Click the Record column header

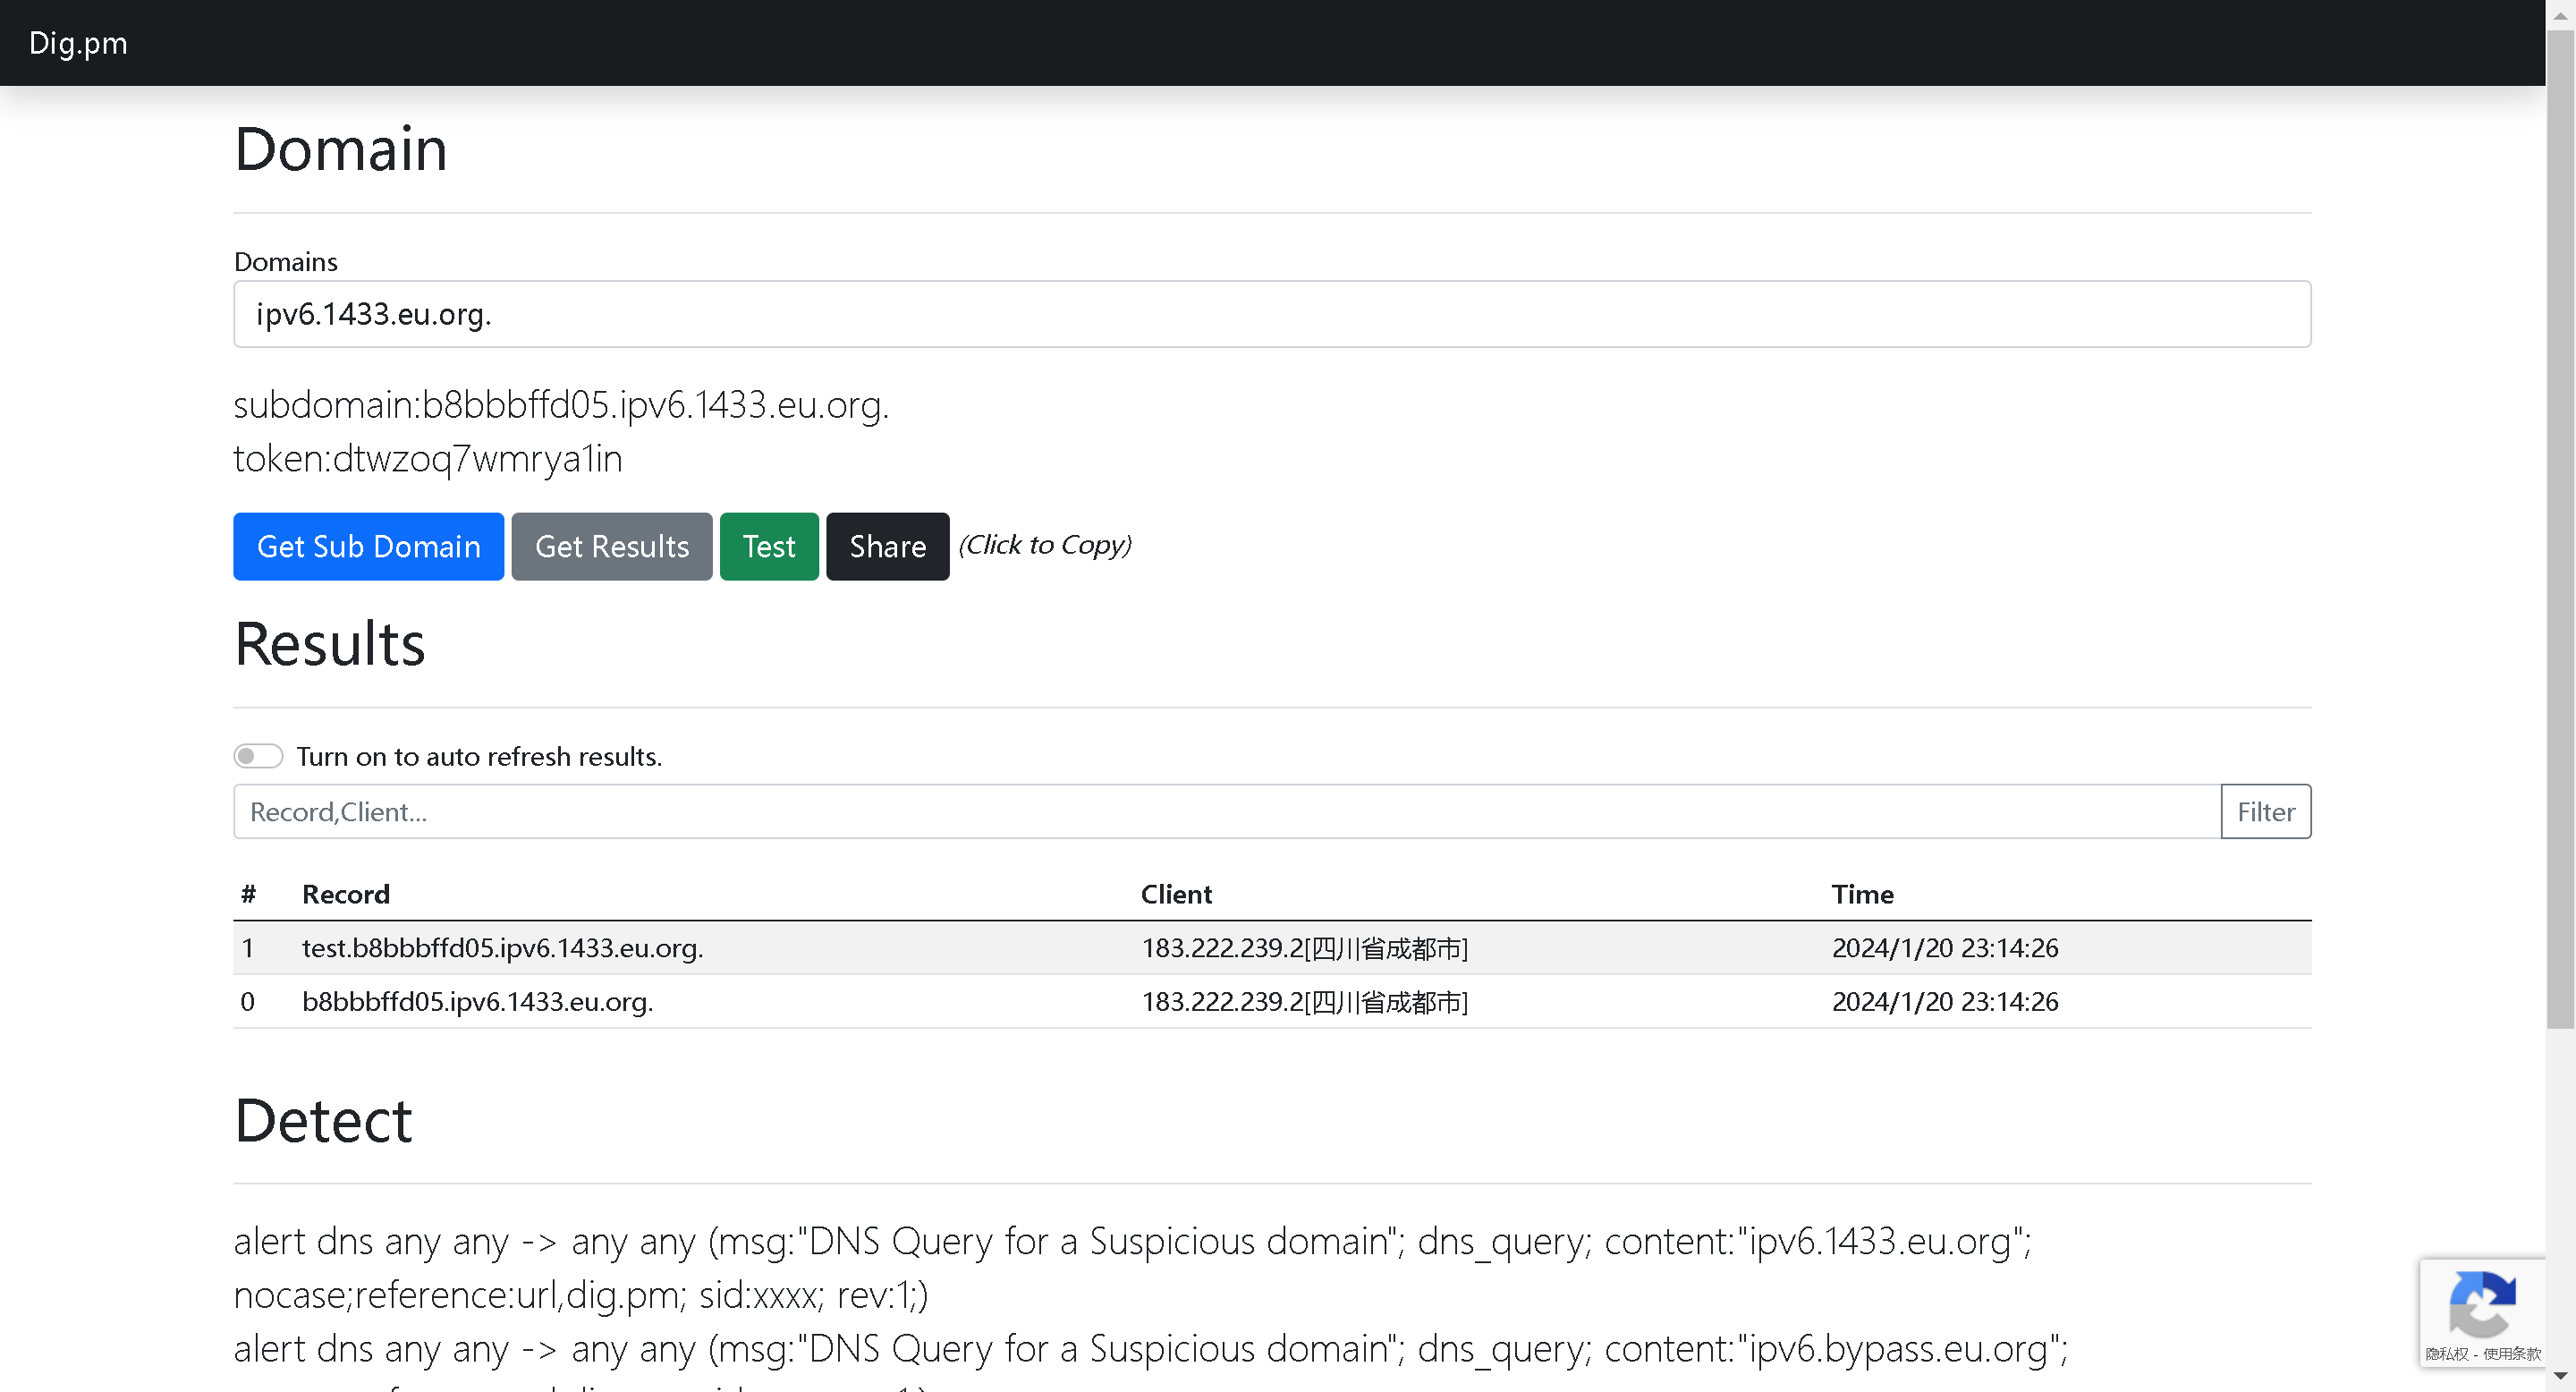pyautogui.click(x=345, y=894)
